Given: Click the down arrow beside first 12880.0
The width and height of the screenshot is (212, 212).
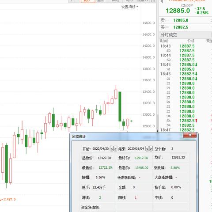Looking at the screenshot, I should coord(196,79).
